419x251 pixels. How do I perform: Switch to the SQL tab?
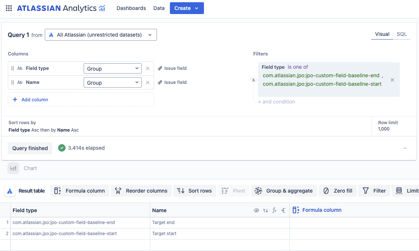click(402, 34)
